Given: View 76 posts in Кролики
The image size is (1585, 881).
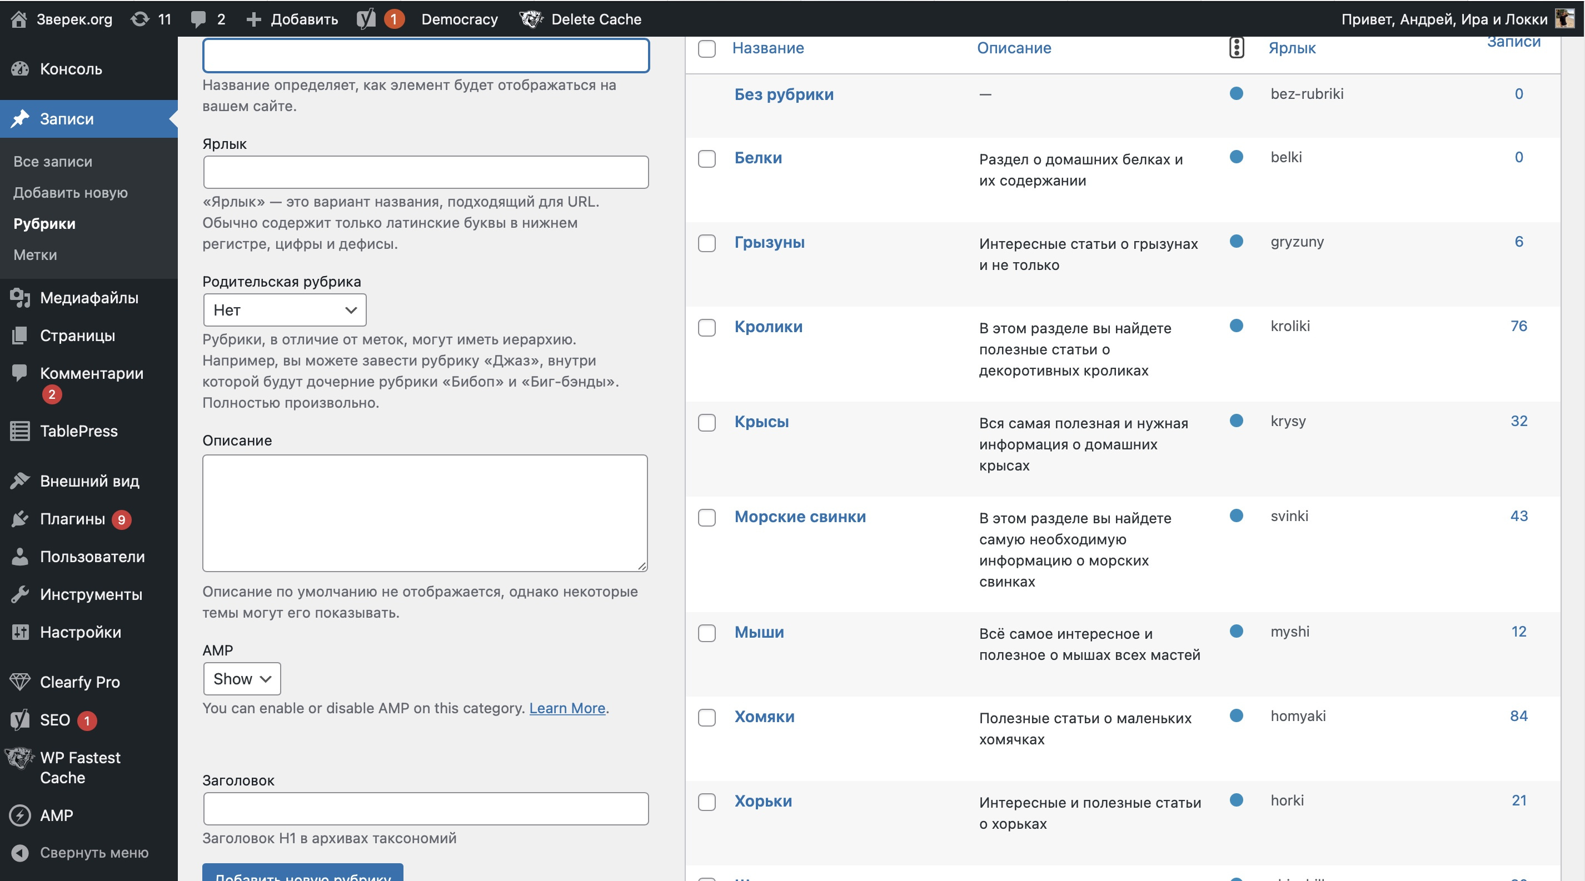Looking at the screenshot, I should coord(1518,326).
